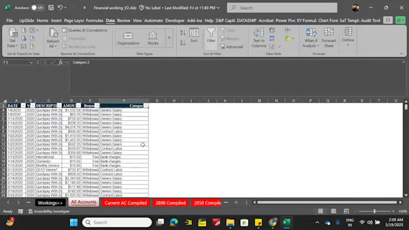The width and height of the screenshot is (409, 230).
Task: Open the Current AC Compiled sheet tab
Action: [x=126, y=202]
